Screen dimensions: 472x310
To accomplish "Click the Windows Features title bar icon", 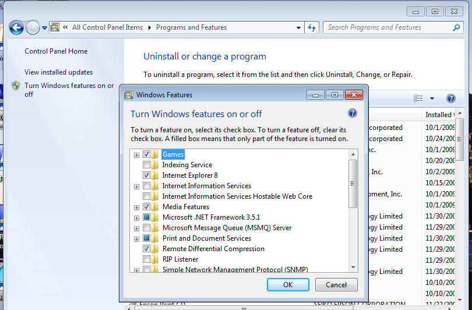I will (129, 95).
